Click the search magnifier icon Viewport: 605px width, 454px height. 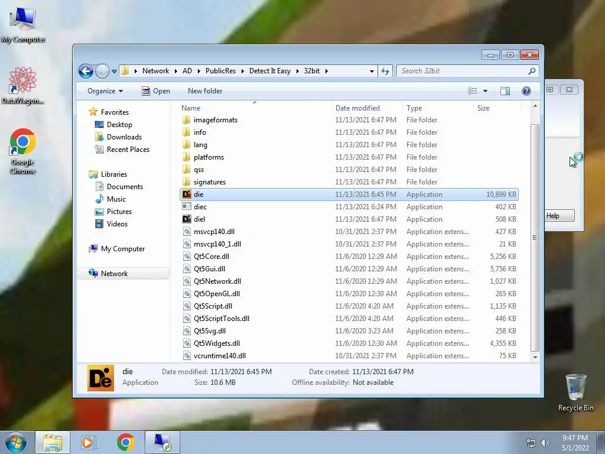[532, 71]
